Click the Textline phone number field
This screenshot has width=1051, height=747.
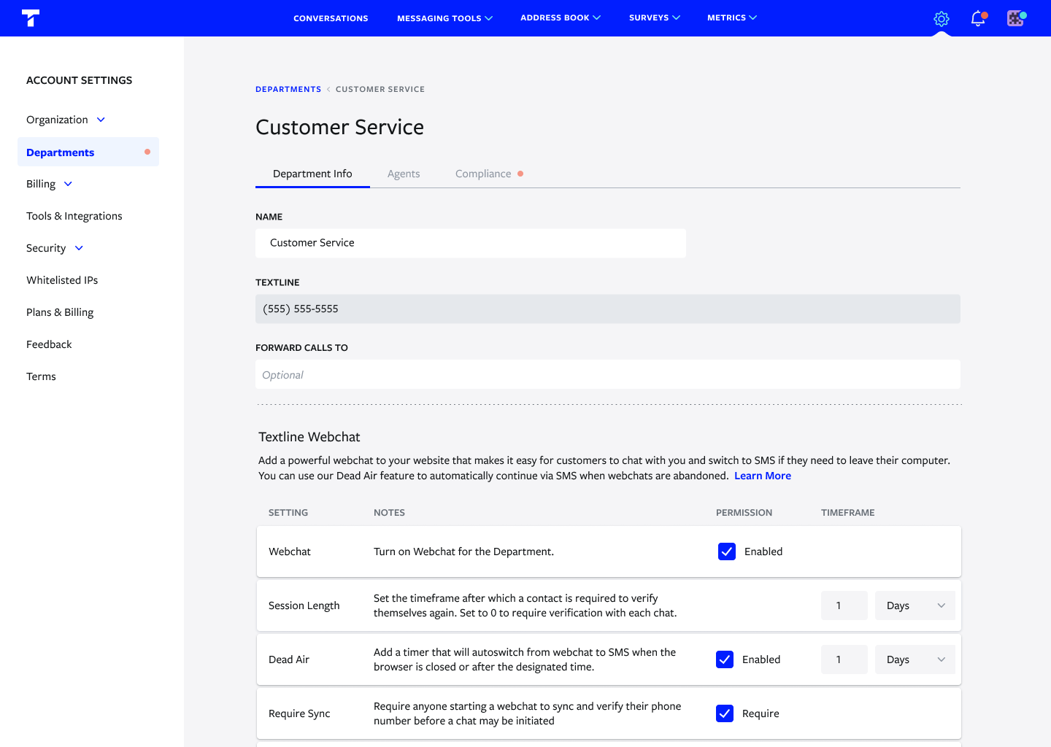[608, 309]
